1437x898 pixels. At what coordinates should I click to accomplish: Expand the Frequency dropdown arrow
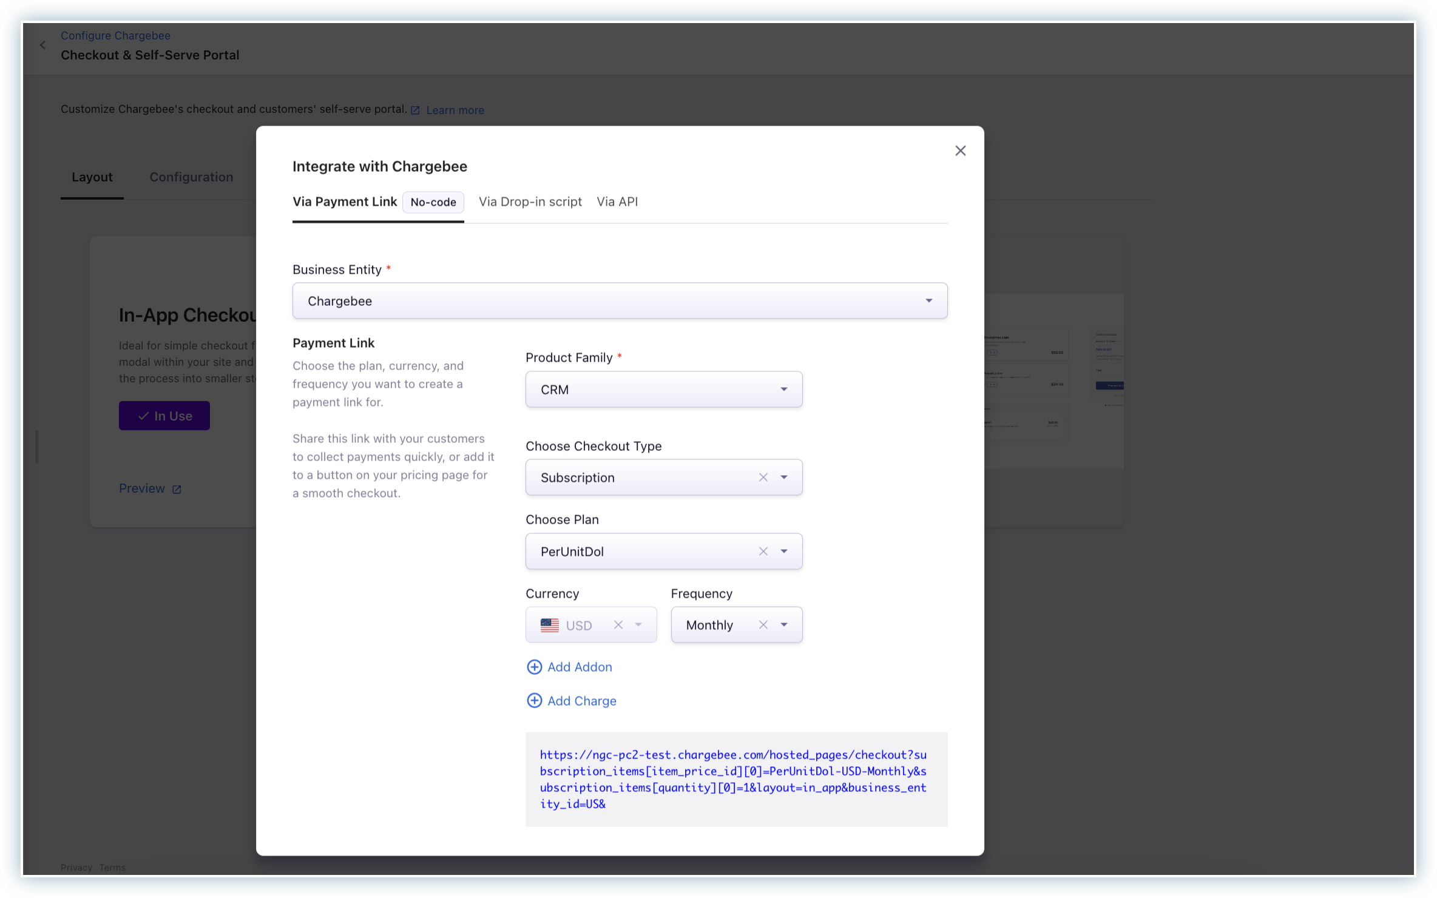[783, 625]
